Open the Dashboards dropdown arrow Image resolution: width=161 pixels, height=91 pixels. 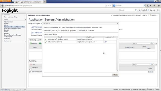pyautogui.click(x=25, y=41)
